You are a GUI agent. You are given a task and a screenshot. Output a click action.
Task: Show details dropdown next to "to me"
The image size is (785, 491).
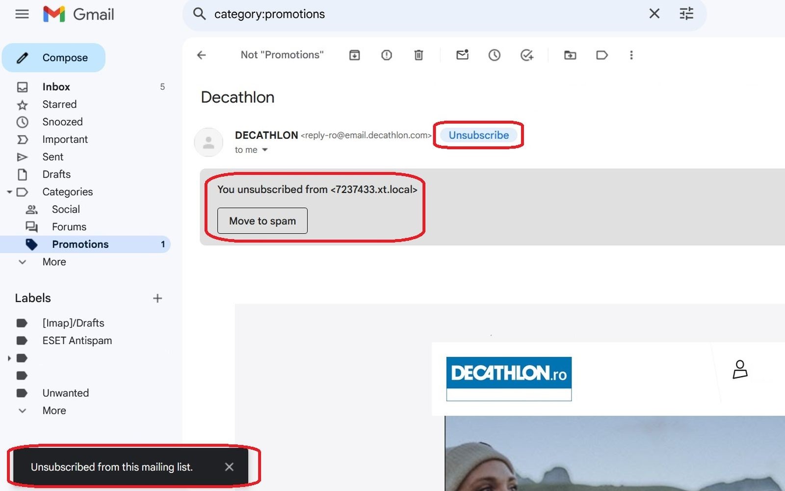(265, 150)
